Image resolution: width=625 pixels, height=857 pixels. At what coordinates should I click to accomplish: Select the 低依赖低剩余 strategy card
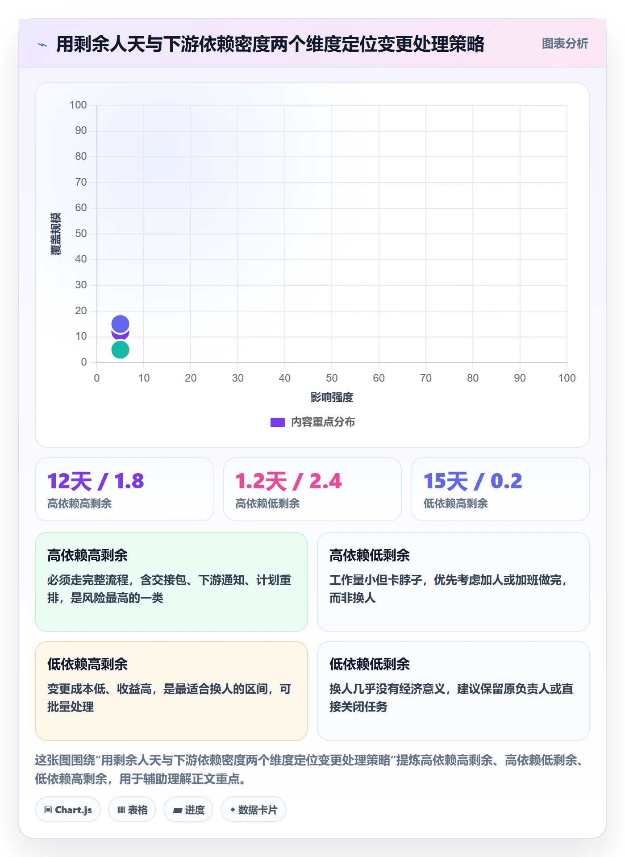(x=454, y=691)
